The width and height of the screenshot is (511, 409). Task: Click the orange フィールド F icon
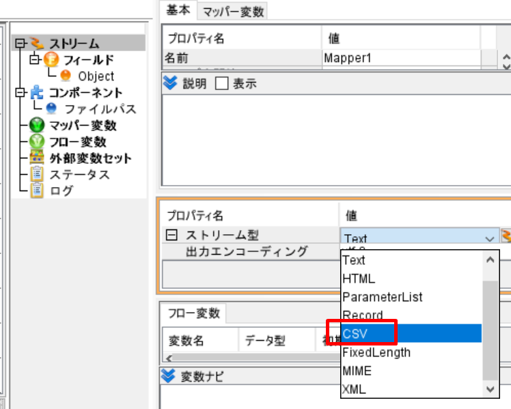coord(51,59)
